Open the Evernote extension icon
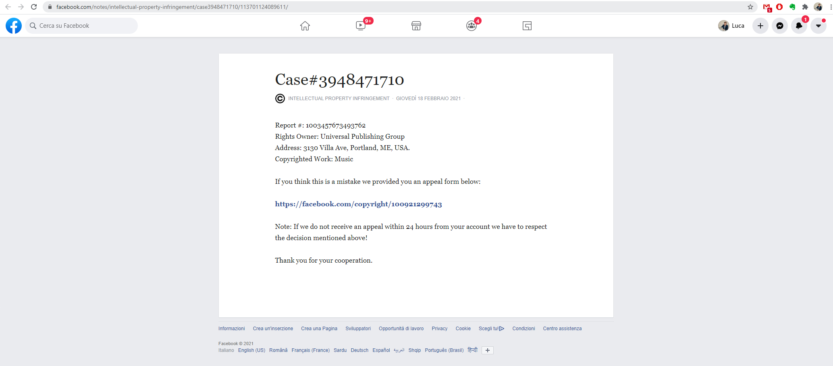 (792, 7)
